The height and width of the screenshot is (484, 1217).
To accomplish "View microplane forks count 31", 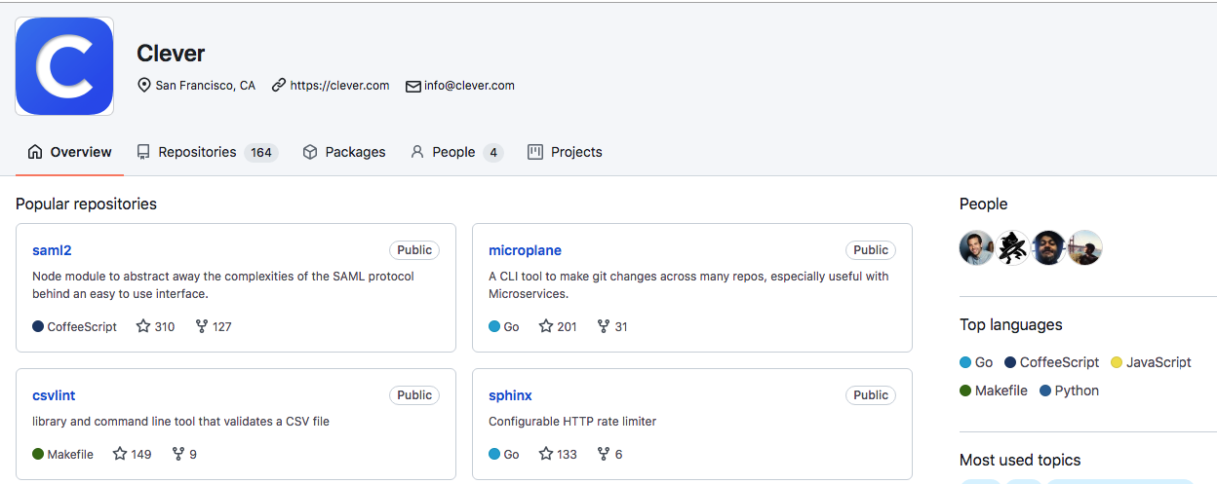I will click(621, 327).
